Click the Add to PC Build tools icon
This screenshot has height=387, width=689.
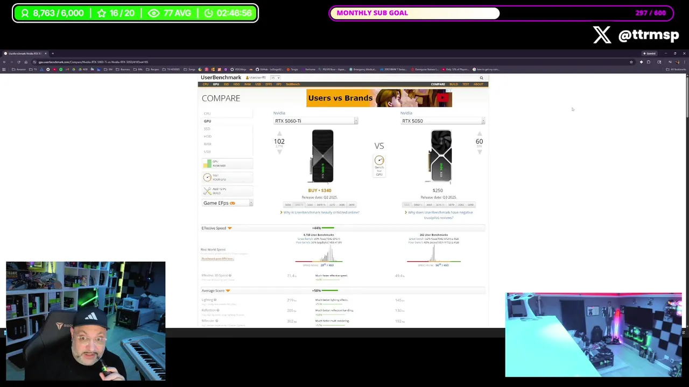click(x=207, y=191)
